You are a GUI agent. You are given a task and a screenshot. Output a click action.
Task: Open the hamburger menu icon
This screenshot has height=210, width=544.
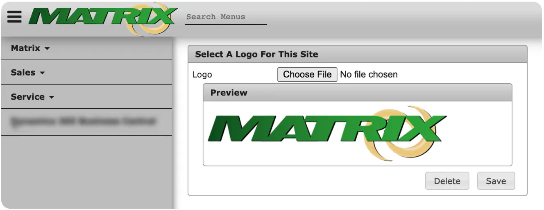point(14,16)
